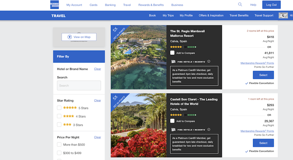Open Membership Rewards Points link for St. Regis
Viewport: 293px width, 160px height.
257,63
